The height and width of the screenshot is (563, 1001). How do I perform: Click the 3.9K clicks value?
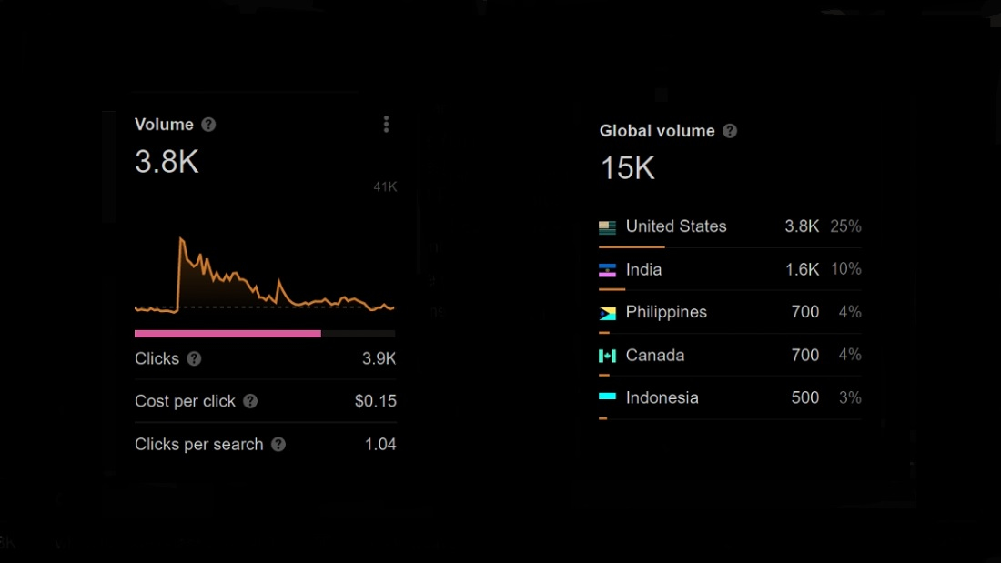pos(379,358)
